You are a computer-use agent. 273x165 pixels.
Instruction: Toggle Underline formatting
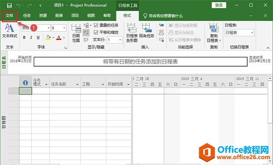(x=38, y=38)
